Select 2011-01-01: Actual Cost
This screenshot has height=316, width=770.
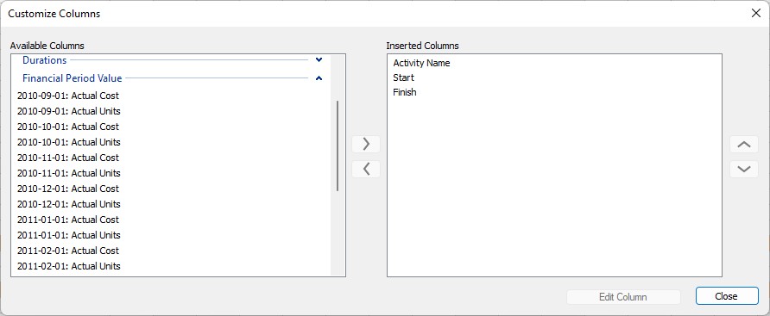pos(68,220)
